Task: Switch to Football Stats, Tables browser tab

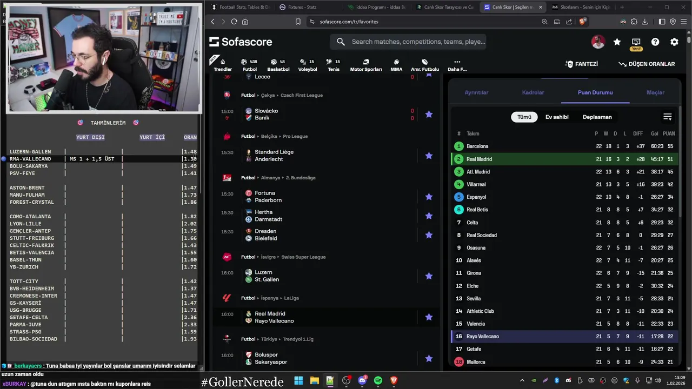Action: (x=240, y=7)
